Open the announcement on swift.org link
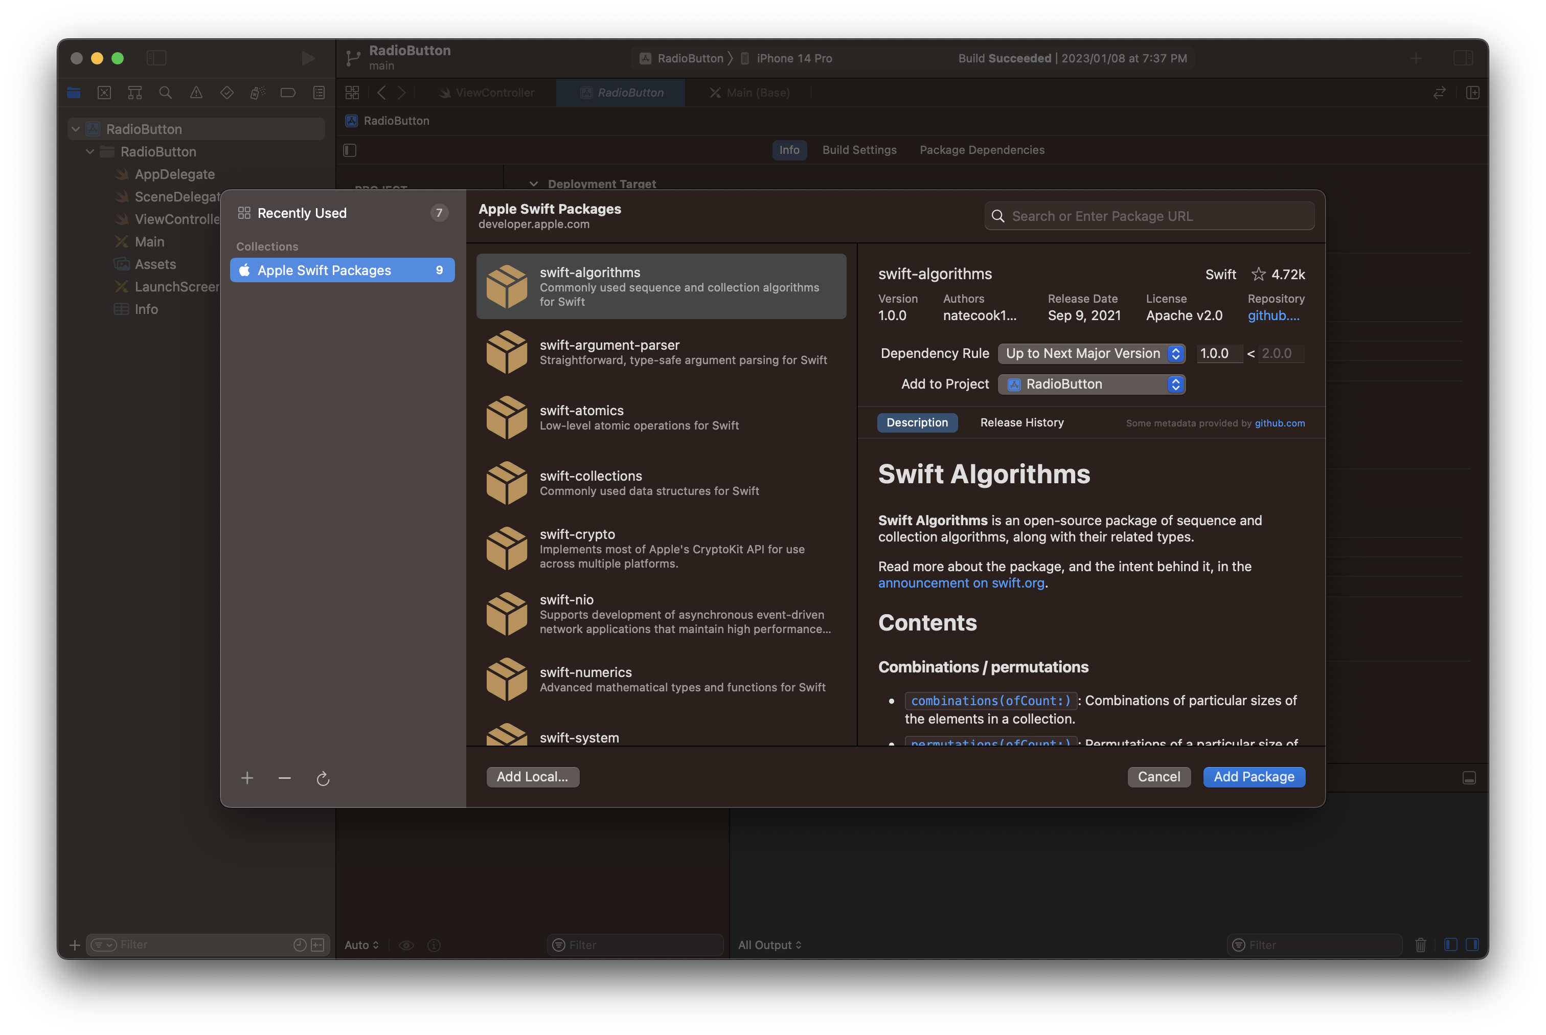 (x=961, y=583)
